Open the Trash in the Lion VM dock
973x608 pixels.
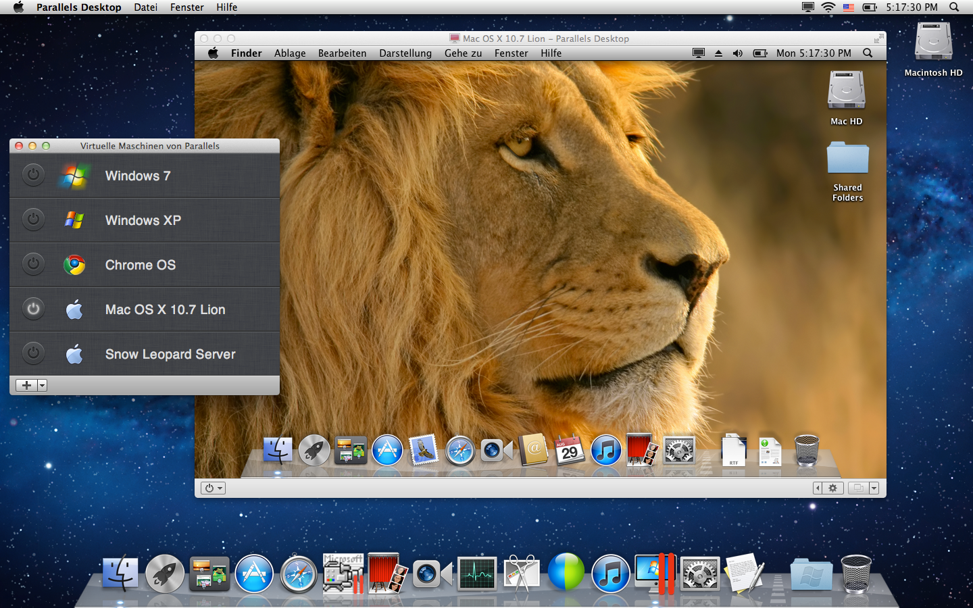tap(807, 451)
